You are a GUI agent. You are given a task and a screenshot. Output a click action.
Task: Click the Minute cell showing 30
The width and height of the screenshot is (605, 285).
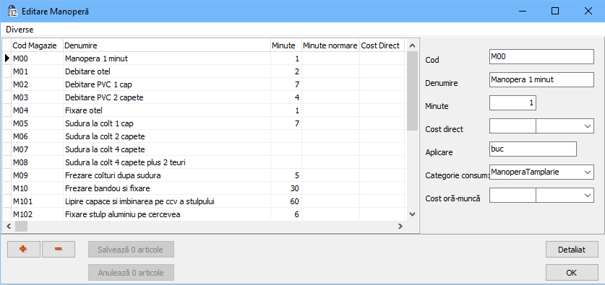[286, 188]
